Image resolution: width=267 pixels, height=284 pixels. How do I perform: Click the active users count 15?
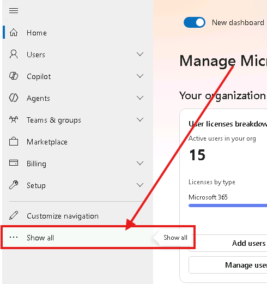coord(197,155)
